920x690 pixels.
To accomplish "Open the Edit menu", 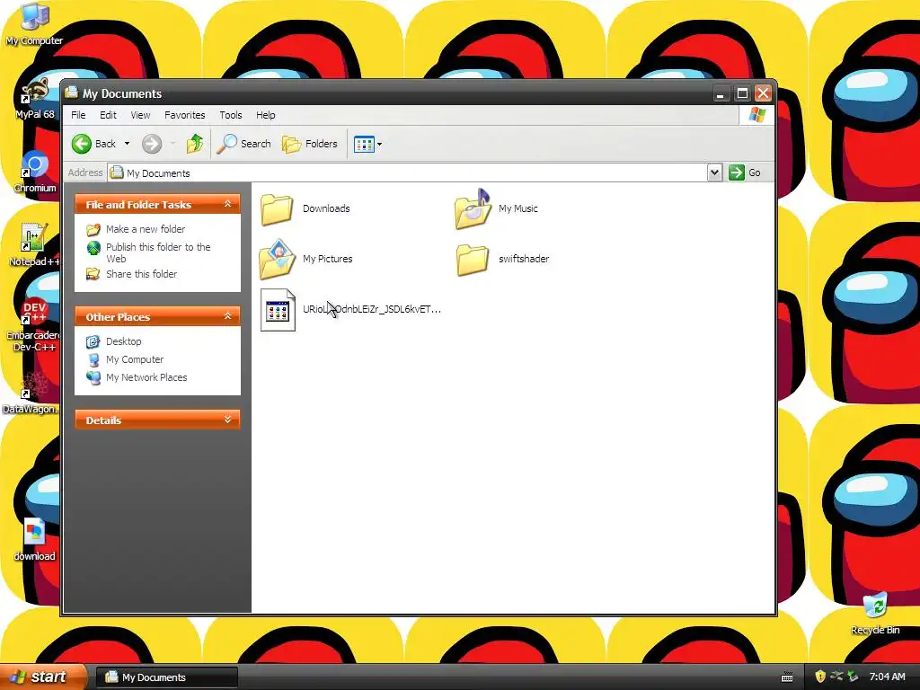I will pos(108,115).
